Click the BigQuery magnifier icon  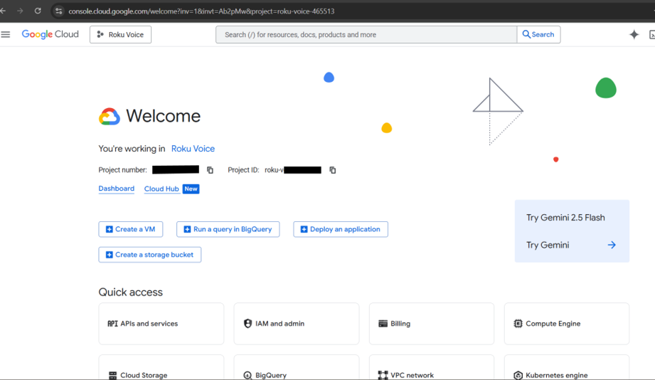point(247,376)
